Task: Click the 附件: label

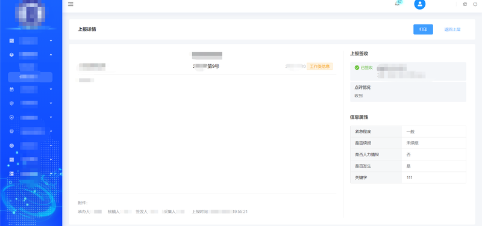Action: pos(83,203)
